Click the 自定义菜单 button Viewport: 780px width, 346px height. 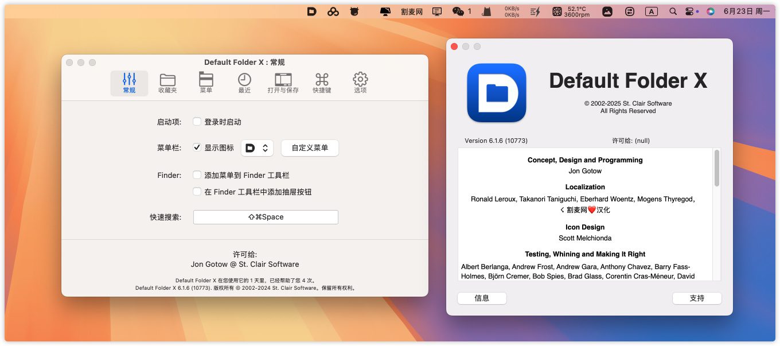(x=310, y=148)
